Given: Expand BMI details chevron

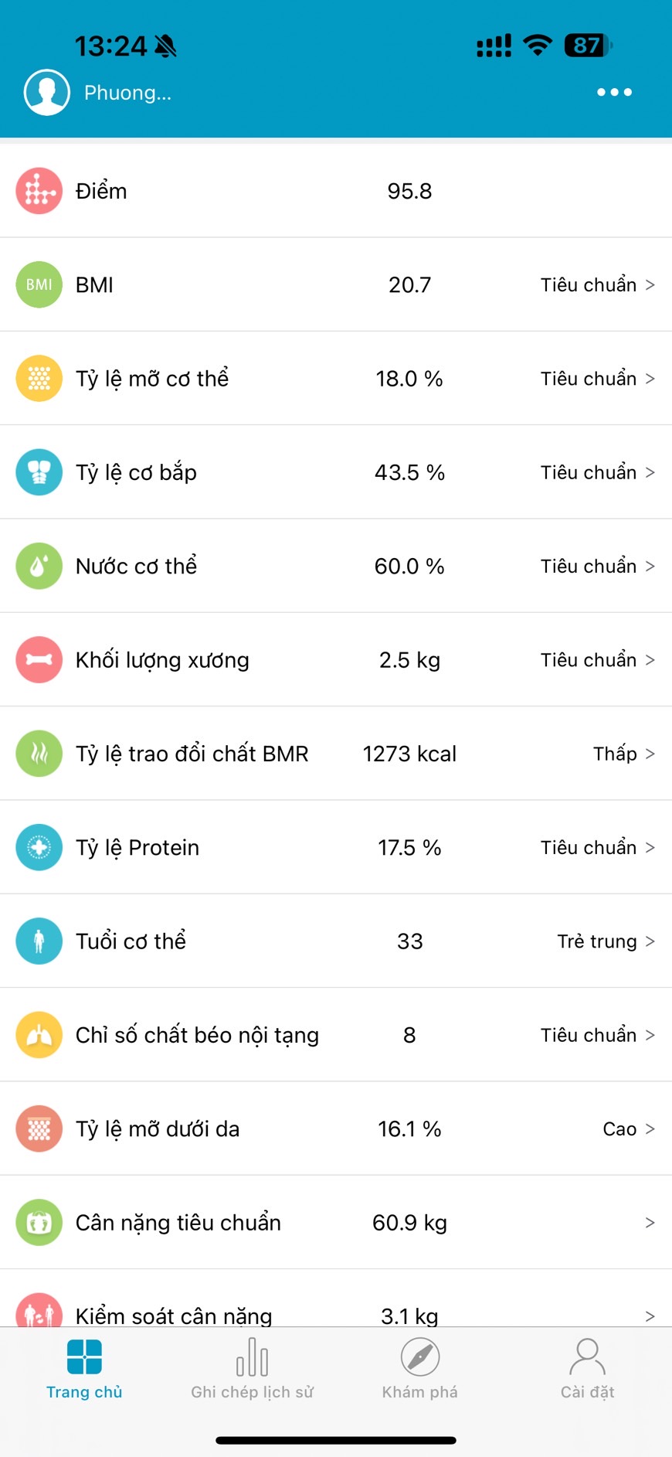Looking at the screenshot, I should (x=650, y=285).
